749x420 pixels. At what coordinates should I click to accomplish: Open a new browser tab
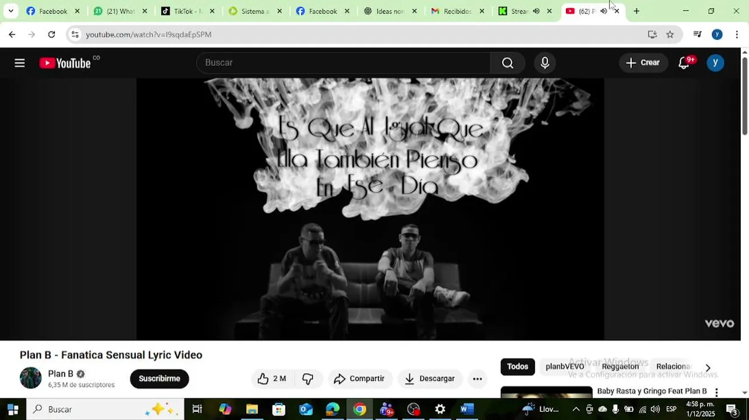[x=636, y=11]
